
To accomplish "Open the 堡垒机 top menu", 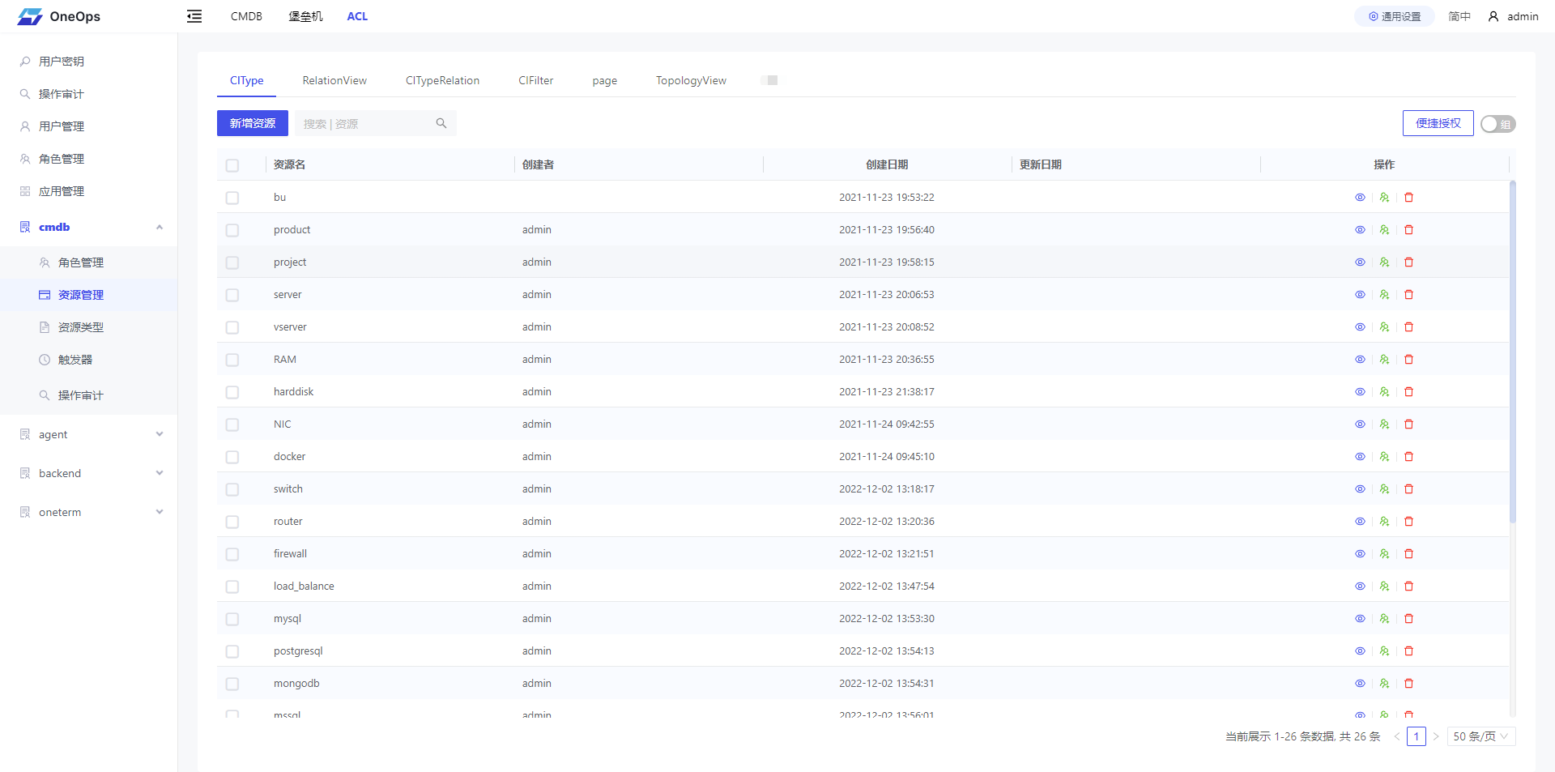I will click(x=305, y=16).
